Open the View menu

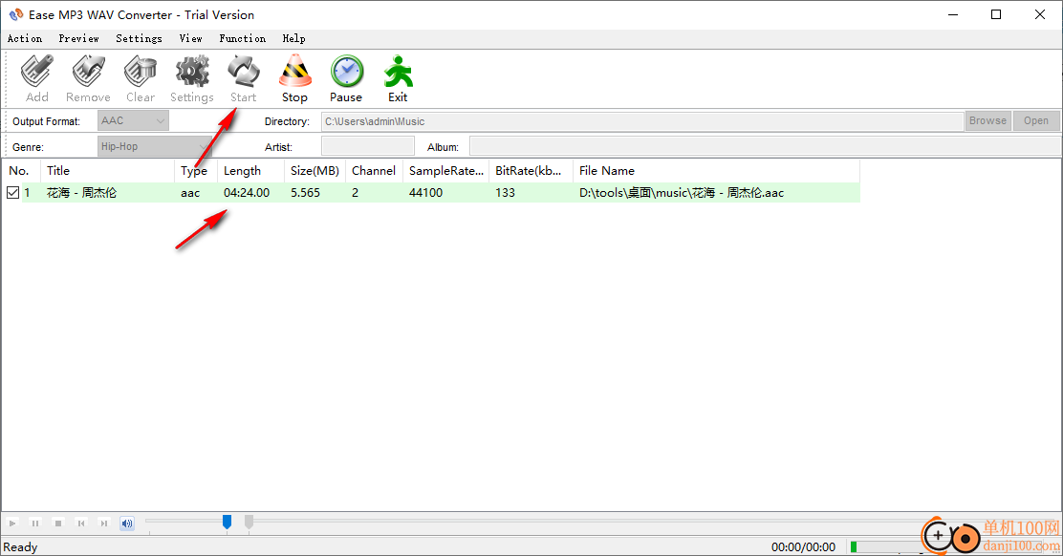(x=191, y=38)
